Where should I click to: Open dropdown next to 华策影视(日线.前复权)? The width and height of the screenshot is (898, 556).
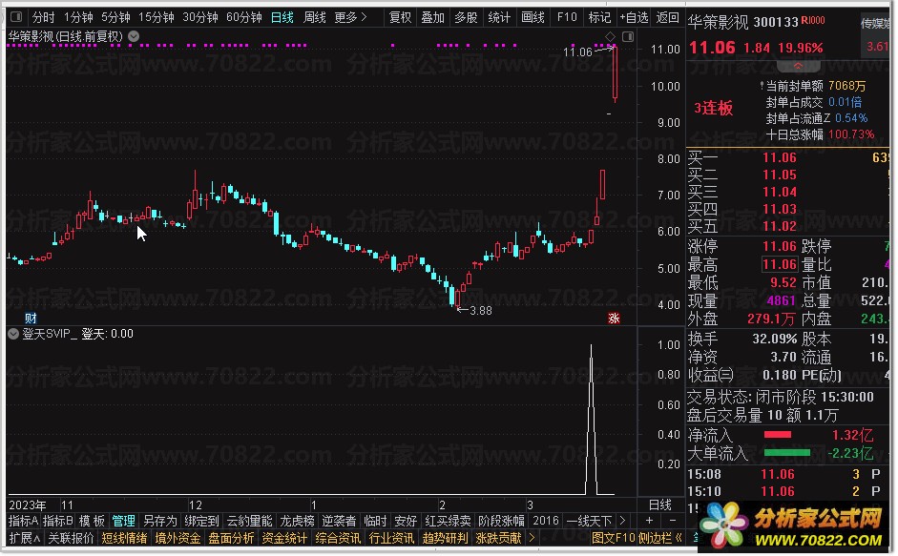click(134, 36)
